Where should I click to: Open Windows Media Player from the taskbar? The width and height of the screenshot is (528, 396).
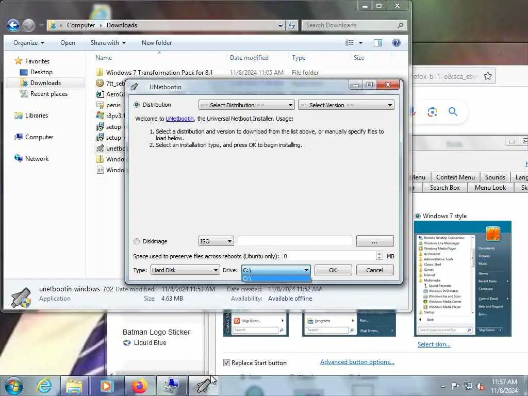[106, 386]
